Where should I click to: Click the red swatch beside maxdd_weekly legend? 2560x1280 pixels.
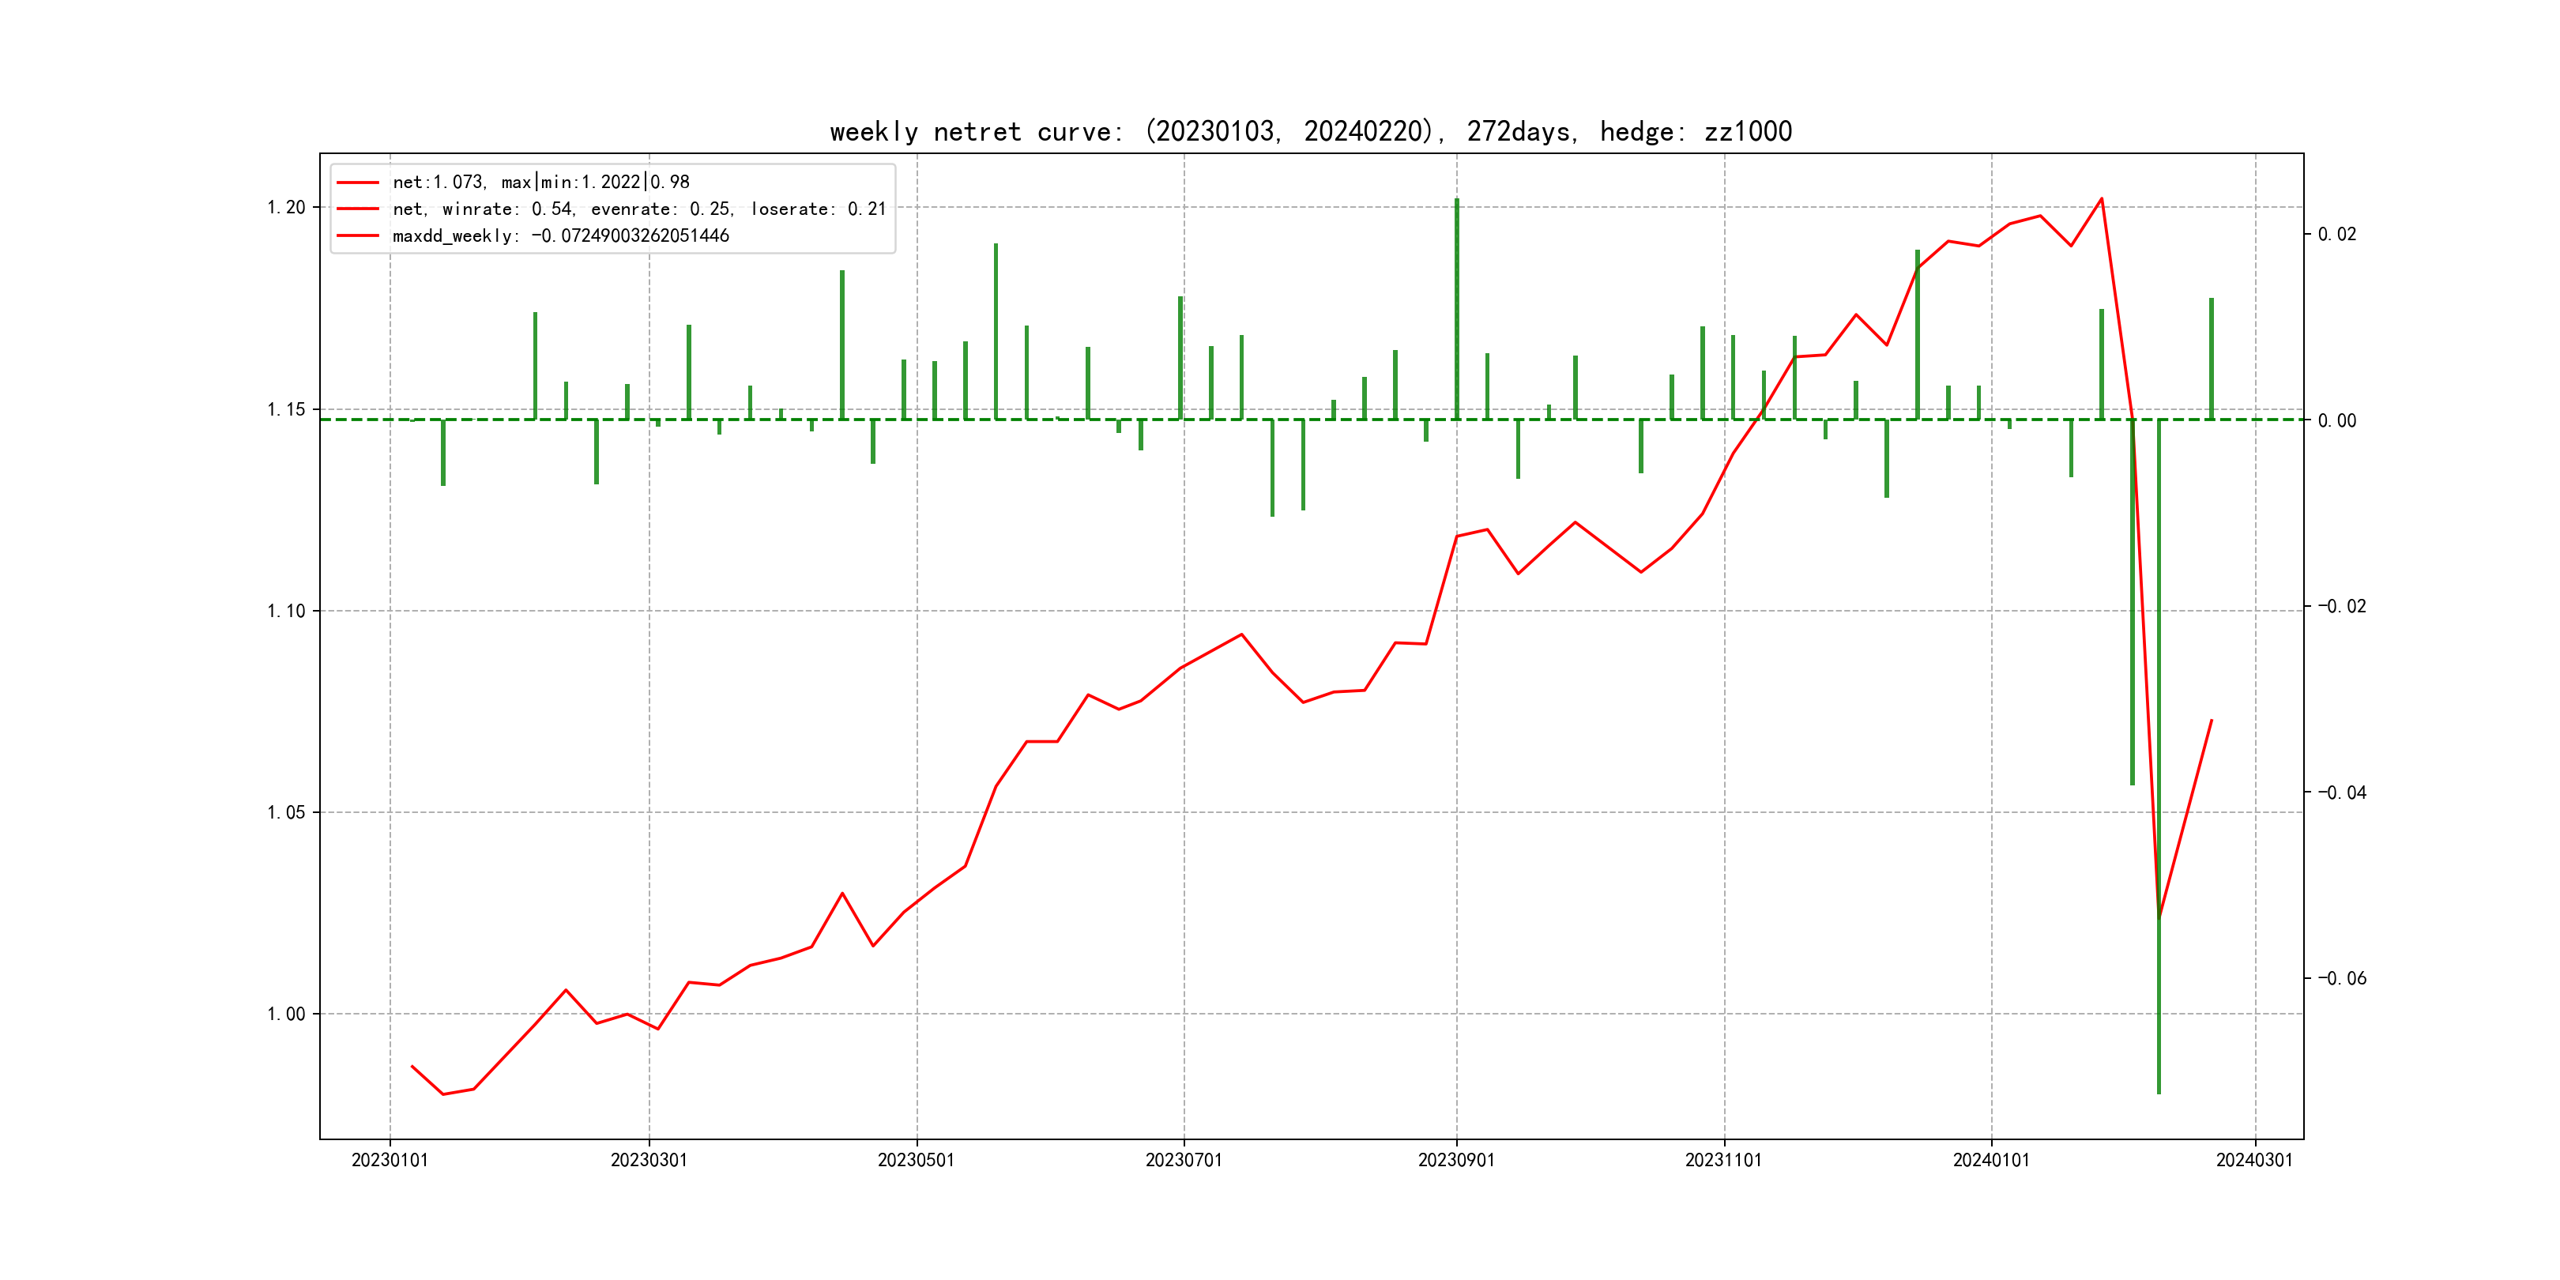coord(358,235)
